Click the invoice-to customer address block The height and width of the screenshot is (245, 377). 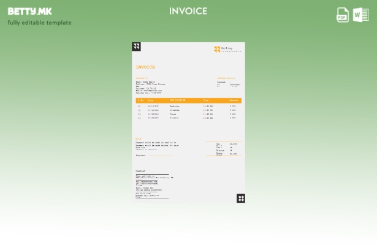(150, 87)
